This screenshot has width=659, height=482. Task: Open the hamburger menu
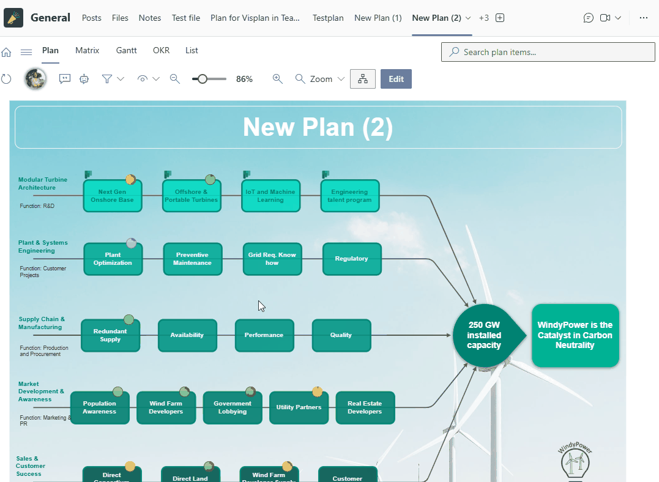[26, 53]
